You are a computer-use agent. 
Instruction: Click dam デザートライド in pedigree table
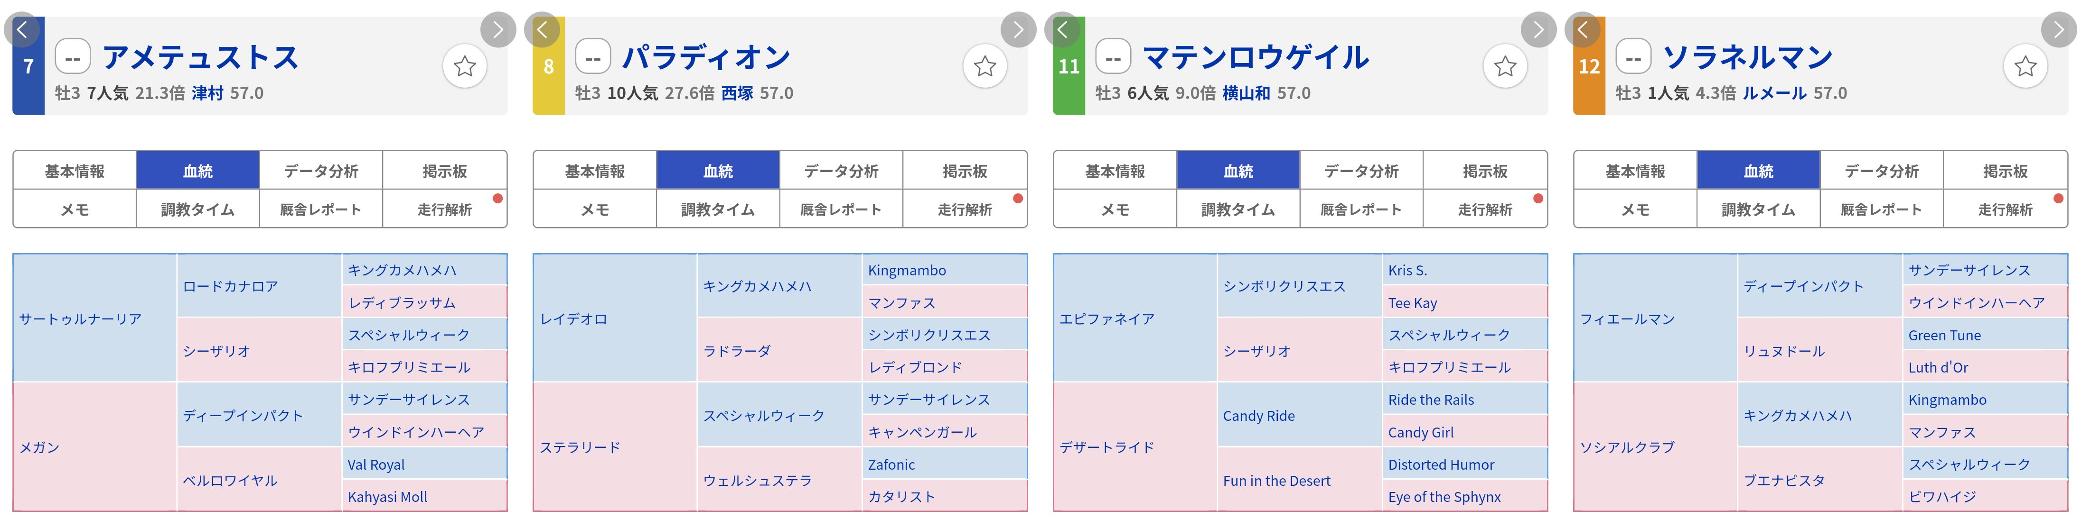tap(1107, 447)
